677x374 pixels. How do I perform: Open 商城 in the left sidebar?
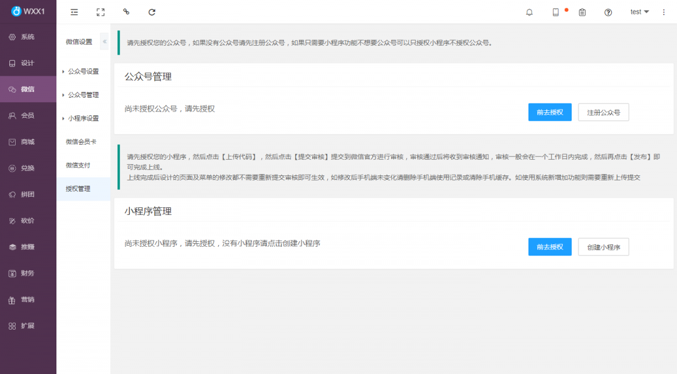pos(28,142)
